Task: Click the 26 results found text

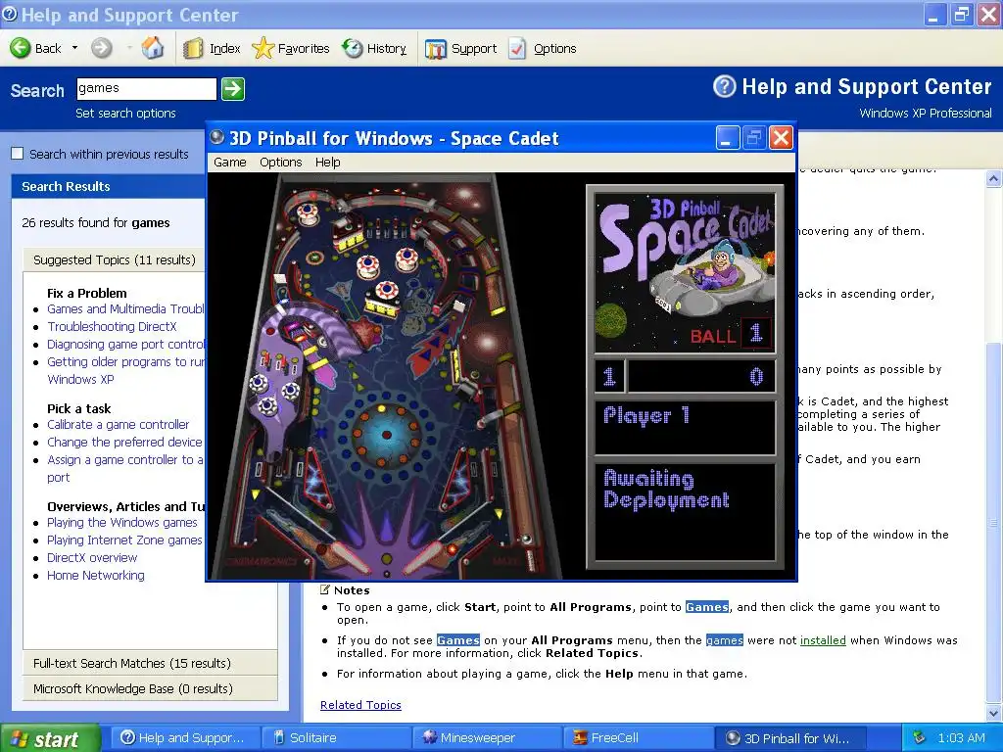Action: tap(96, 223)
